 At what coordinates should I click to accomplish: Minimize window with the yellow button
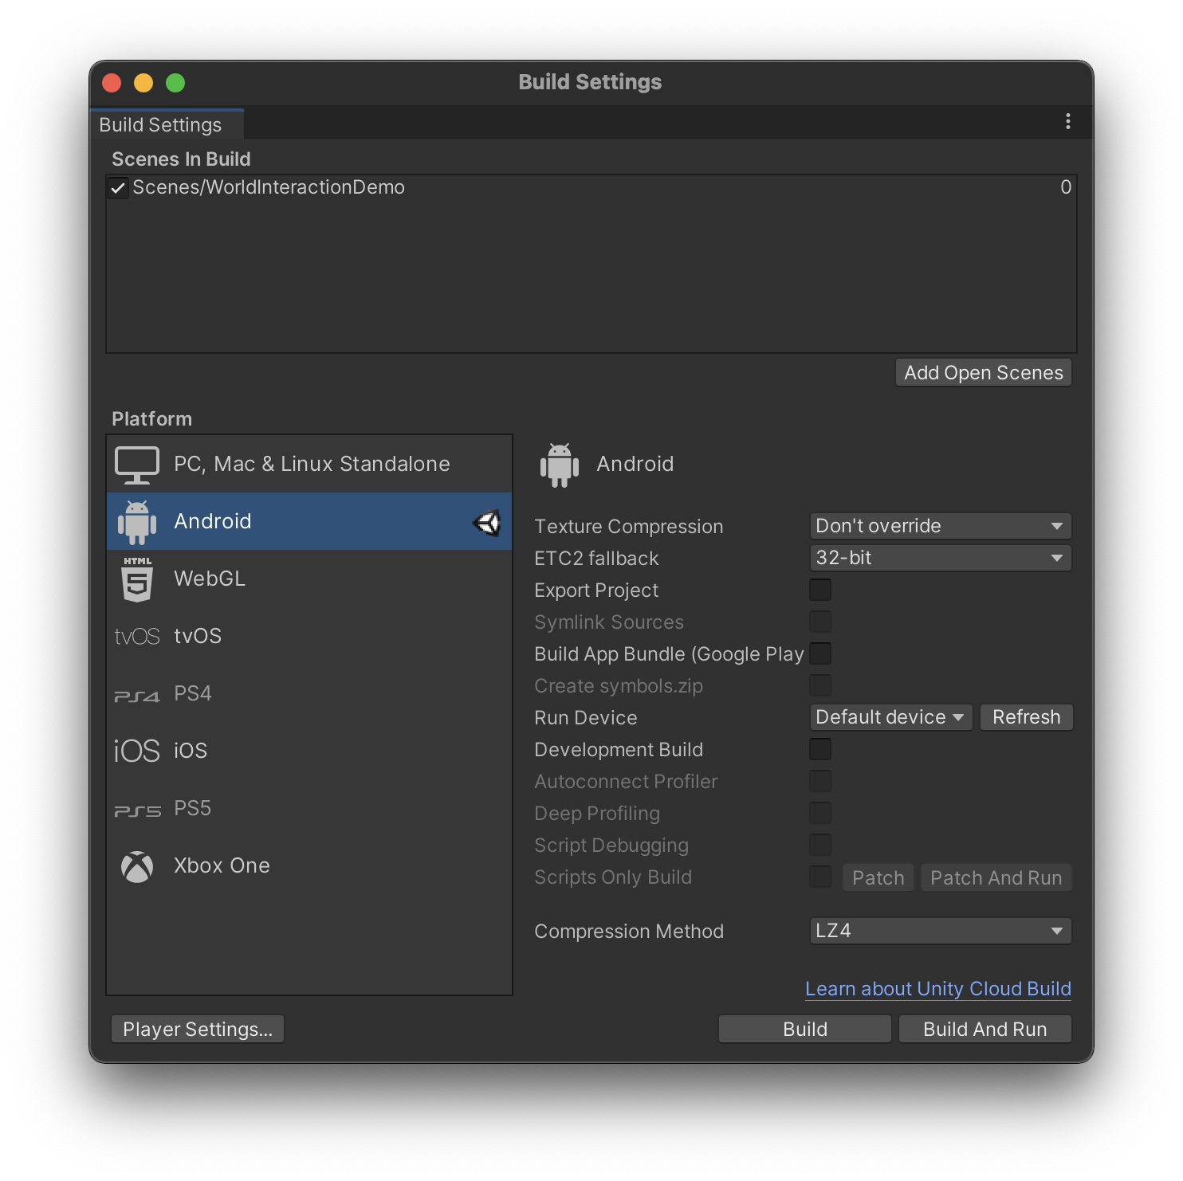[143, 83]
